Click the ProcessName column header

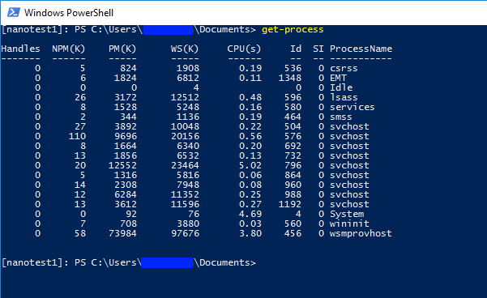361,49
